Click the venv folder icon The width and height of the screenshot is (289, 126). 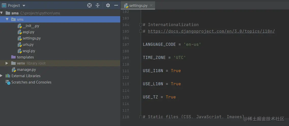(x=13, y=63)
